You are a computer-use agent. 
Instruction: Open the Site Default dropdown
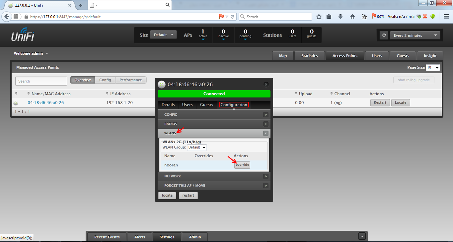[164, 35]
